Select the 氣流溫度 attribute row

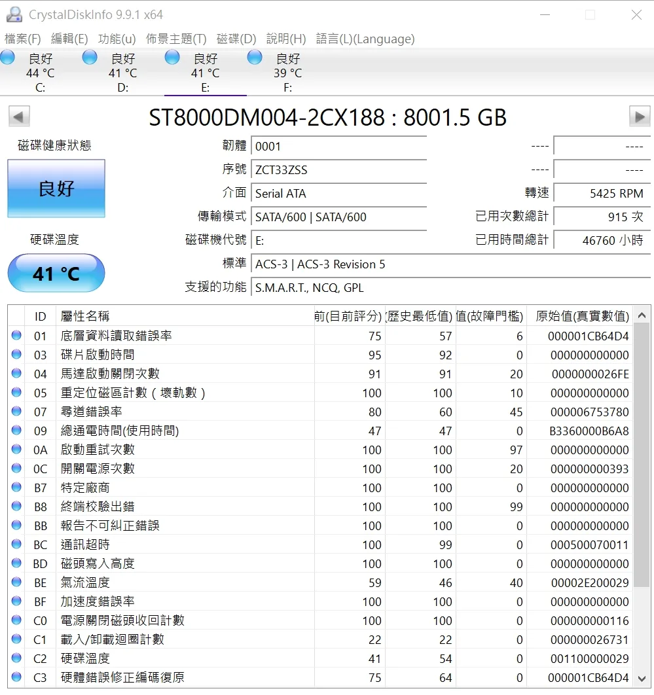point(321,582)
